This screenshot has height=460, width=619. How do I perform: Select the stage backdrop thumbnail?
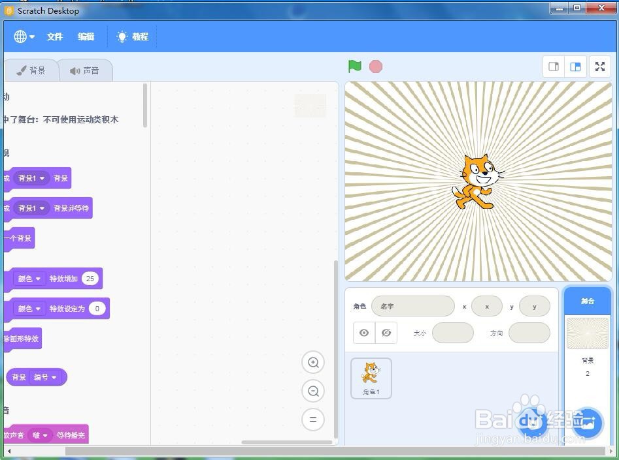588,333
